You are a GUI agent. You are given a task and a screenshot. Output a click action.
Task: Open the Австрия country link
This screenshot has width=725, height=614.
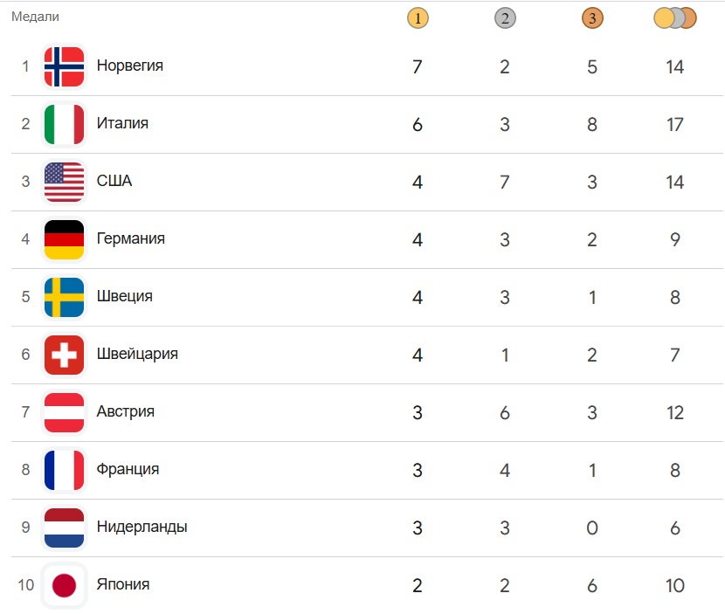[x=125, y=411]
